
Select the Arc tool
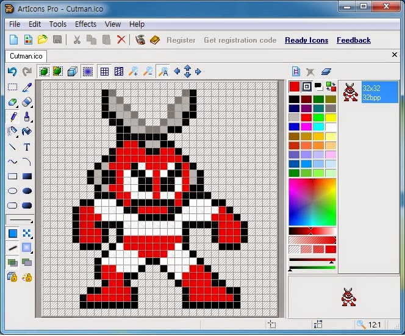(27, 162)
